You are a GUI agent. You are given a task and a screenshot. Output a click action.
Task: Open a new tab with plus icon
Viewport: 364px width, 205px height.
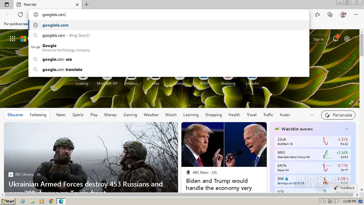[87, 5]
